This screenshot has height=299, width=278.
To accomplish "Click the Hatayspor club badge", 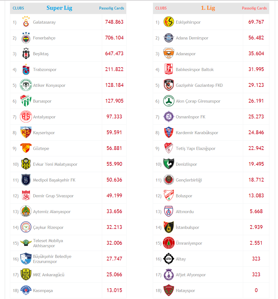I will click(169, 290).
